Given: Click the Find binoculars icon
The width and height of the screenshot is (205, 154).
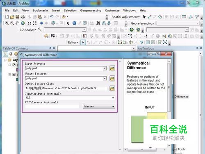Looking at the screenshot, I should (x=98, y=23).
